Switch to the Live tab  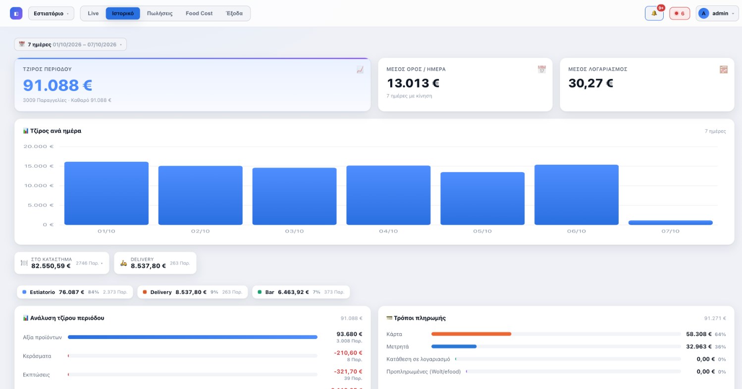[93, 13]
